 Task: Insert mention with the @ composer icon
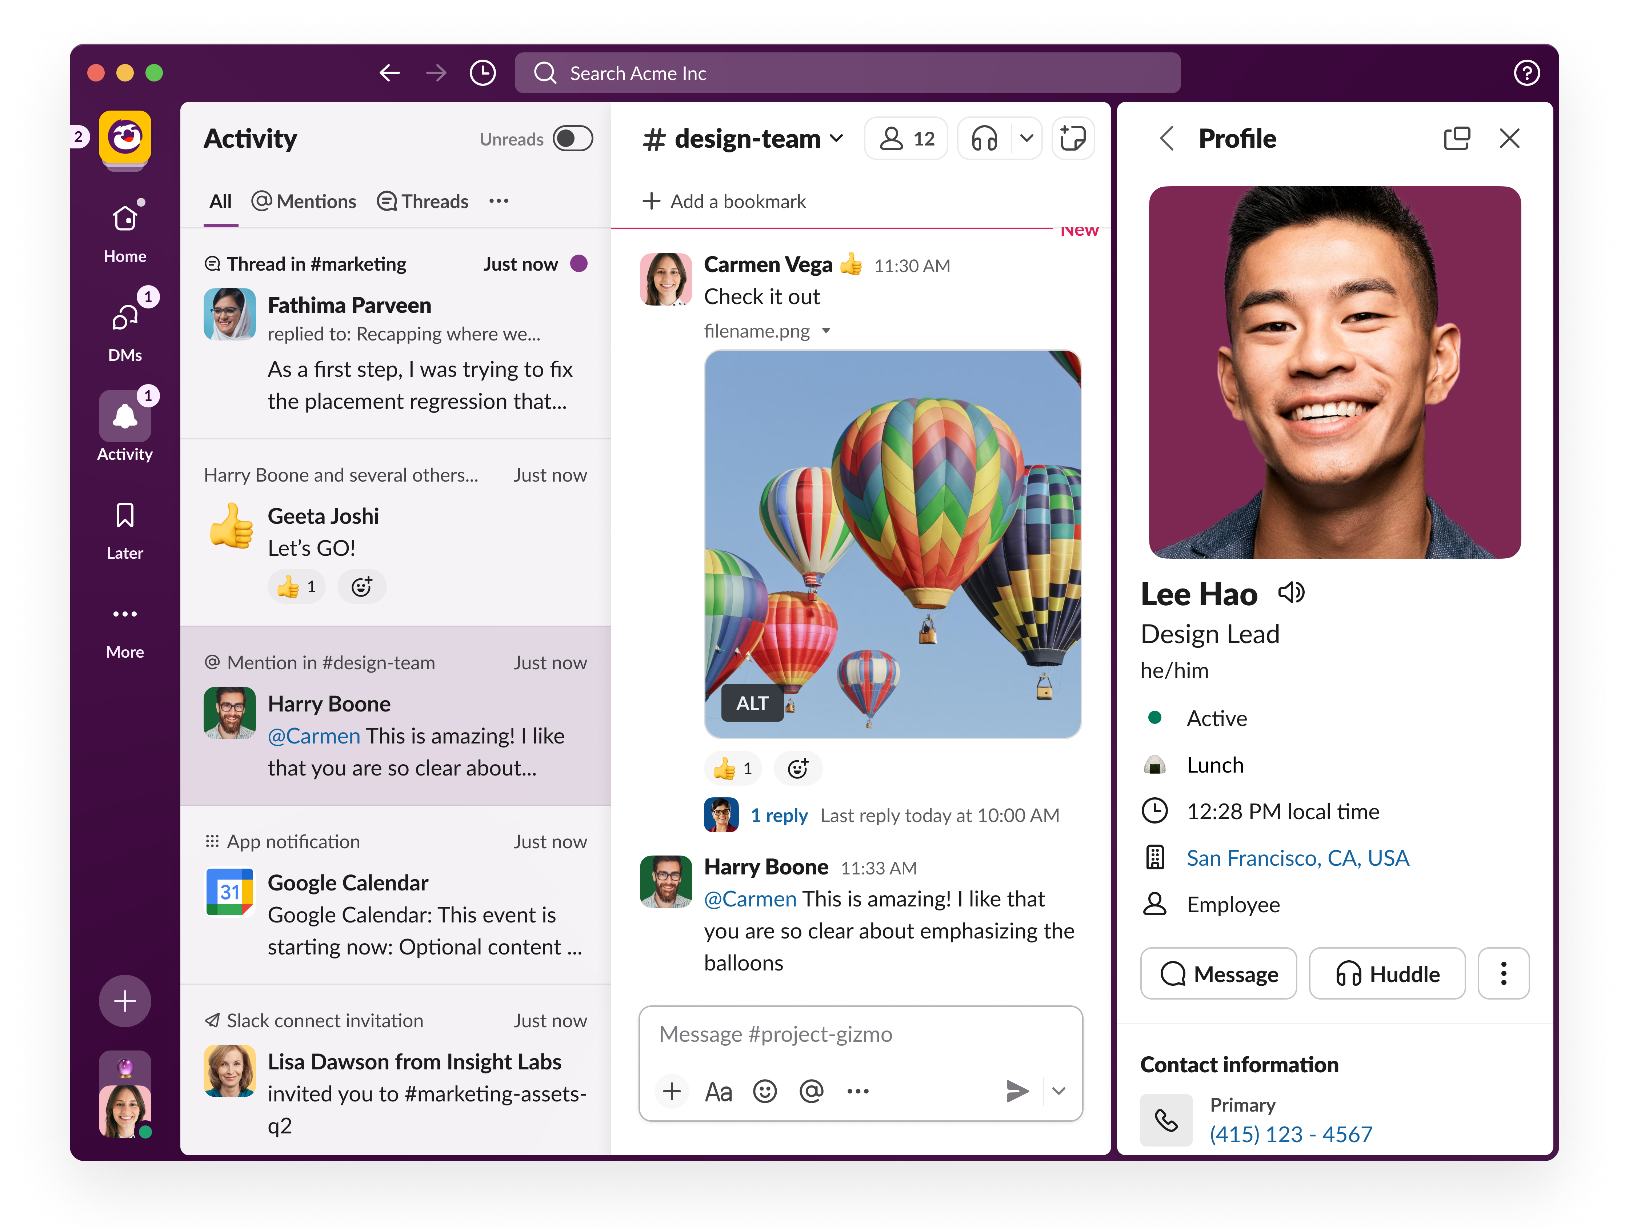(811, 1090)
